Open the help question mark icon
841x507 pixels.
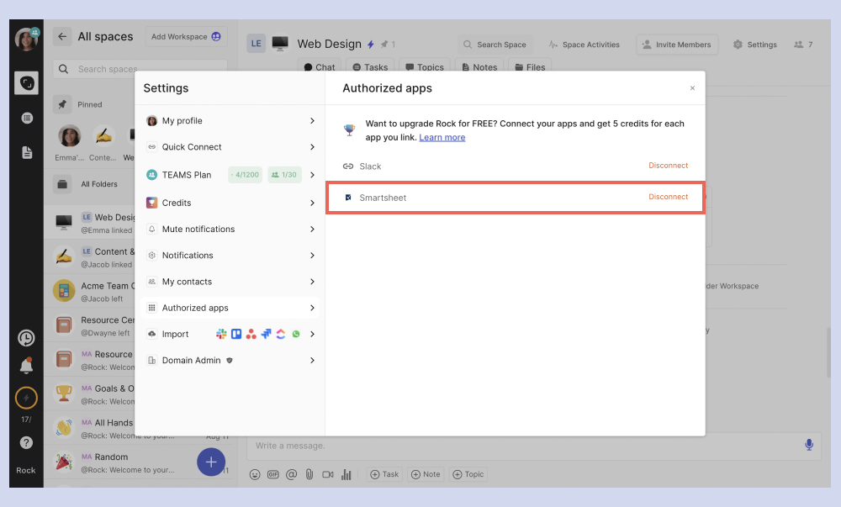pos(26,442)
